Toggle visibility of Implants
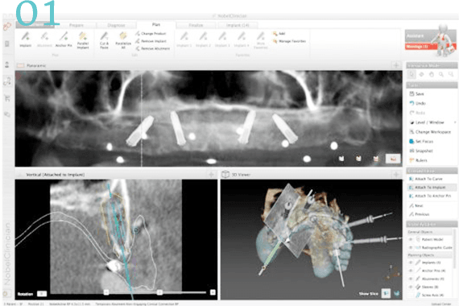Screen dimensions: 459x306 click(x=411, y=263)
